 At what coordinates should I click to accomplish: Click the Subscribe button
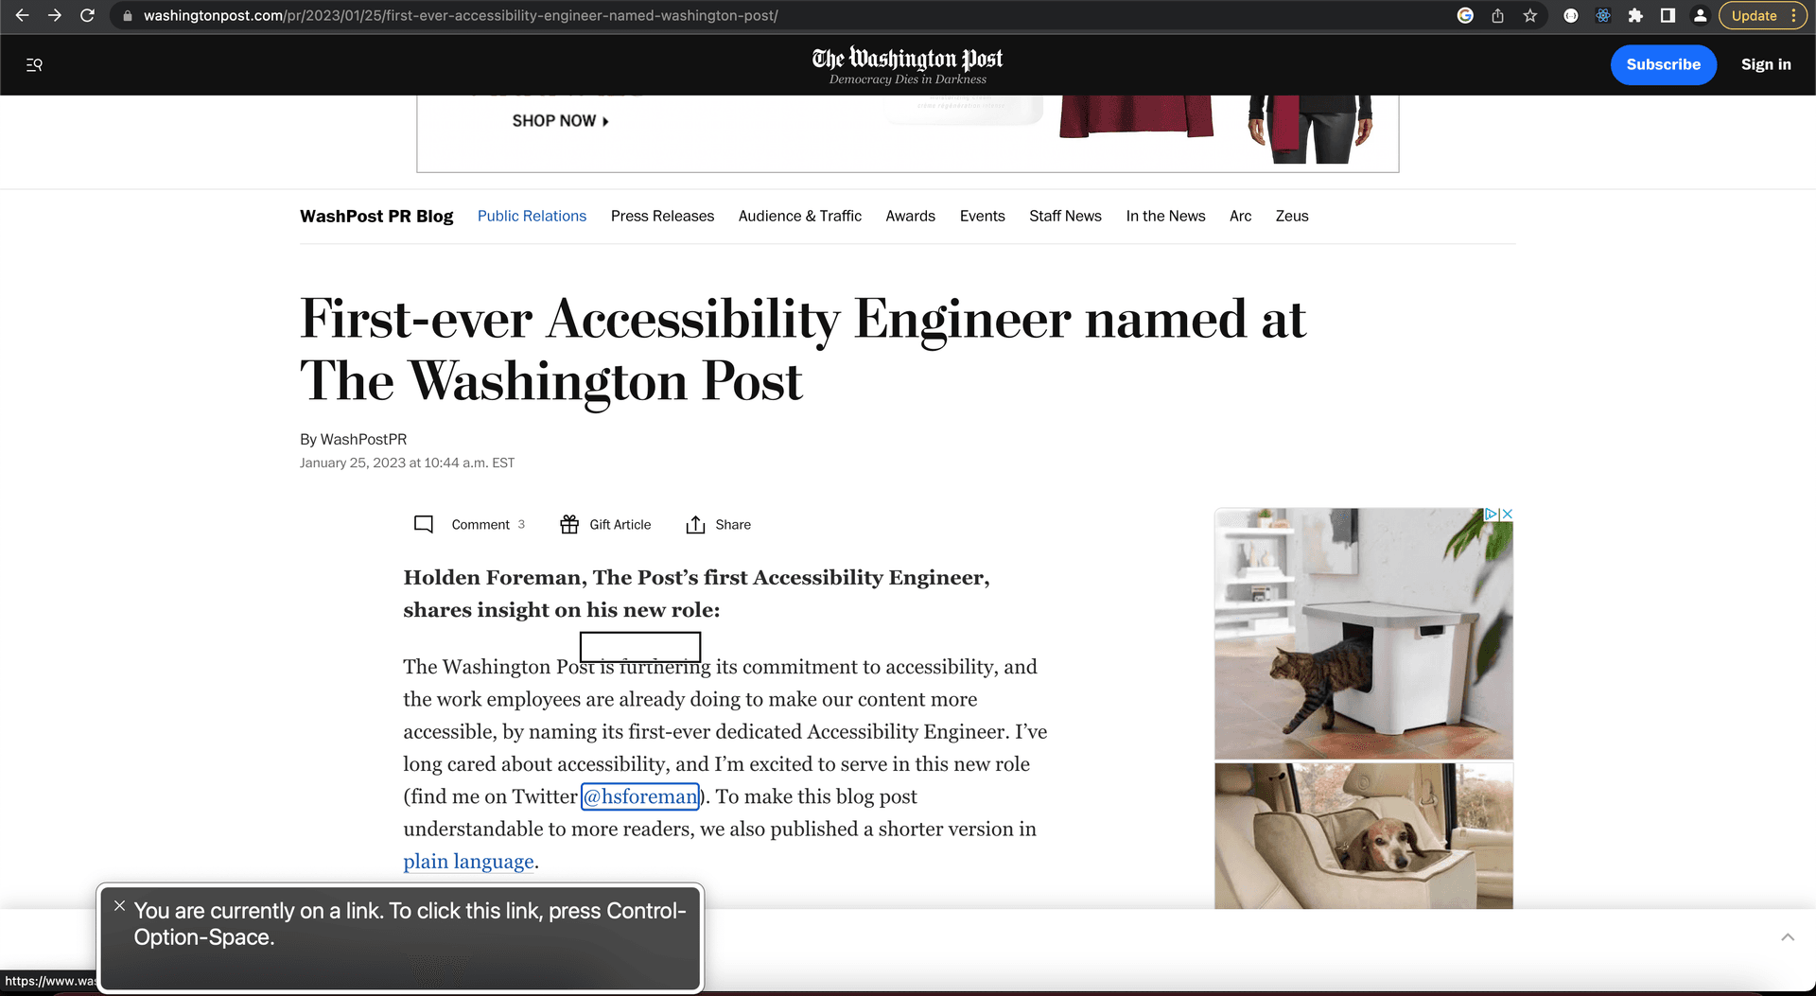(1663, 64)
